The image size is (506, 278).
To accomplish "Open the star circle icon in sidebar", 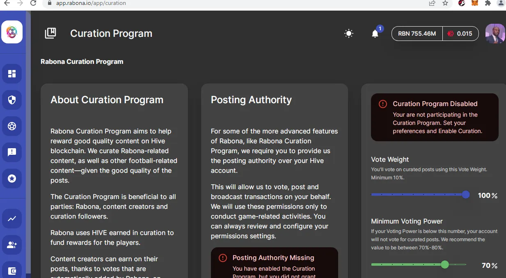I will pos(12,179).
